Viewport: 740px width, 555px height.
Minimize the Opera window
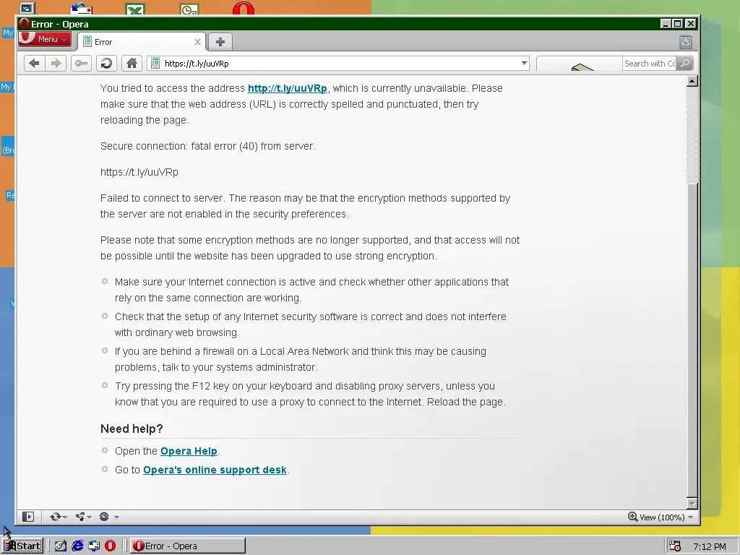tap(666, 24)
